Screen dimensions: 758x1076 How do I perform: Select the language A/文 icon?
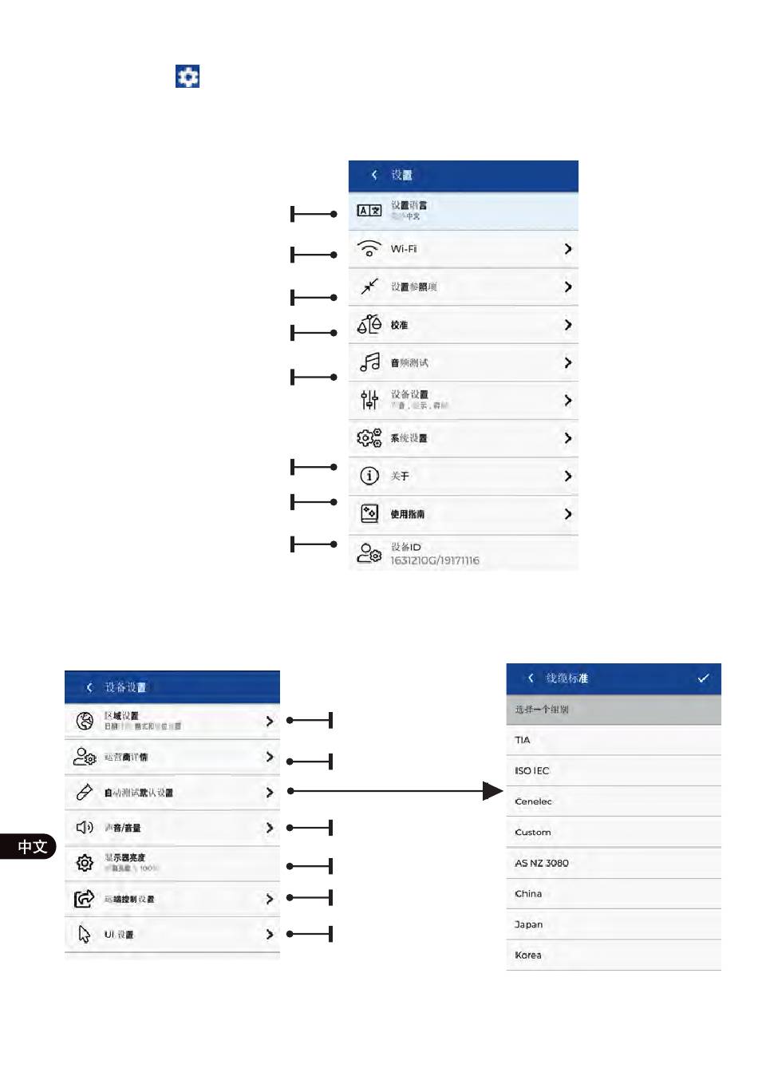click(x=369, y=211)
